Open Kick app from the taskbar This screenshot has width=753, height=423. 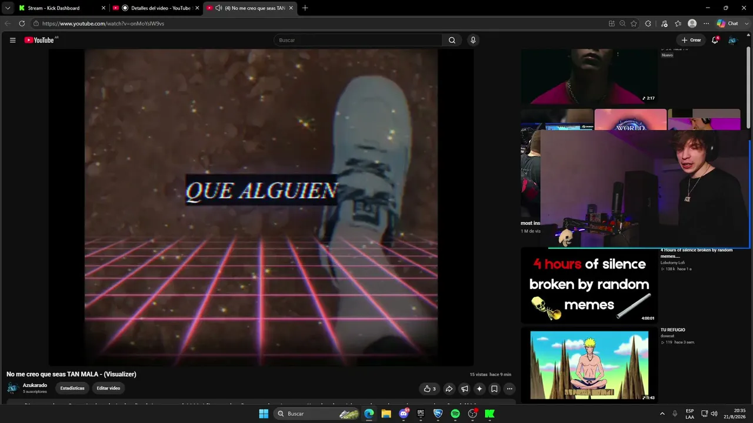point(489,414)
